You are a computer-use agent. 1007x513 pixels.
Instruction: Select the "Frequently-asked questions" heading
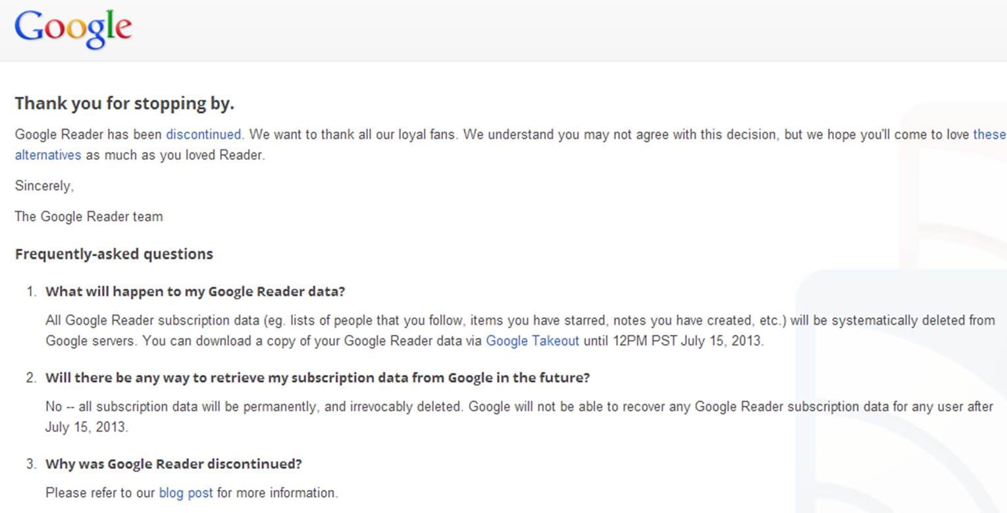coord(114,255)
